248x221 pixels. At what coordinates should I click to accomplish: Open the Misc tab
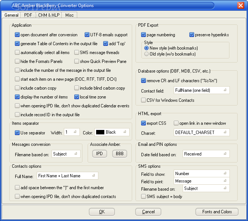coord(69,15)
